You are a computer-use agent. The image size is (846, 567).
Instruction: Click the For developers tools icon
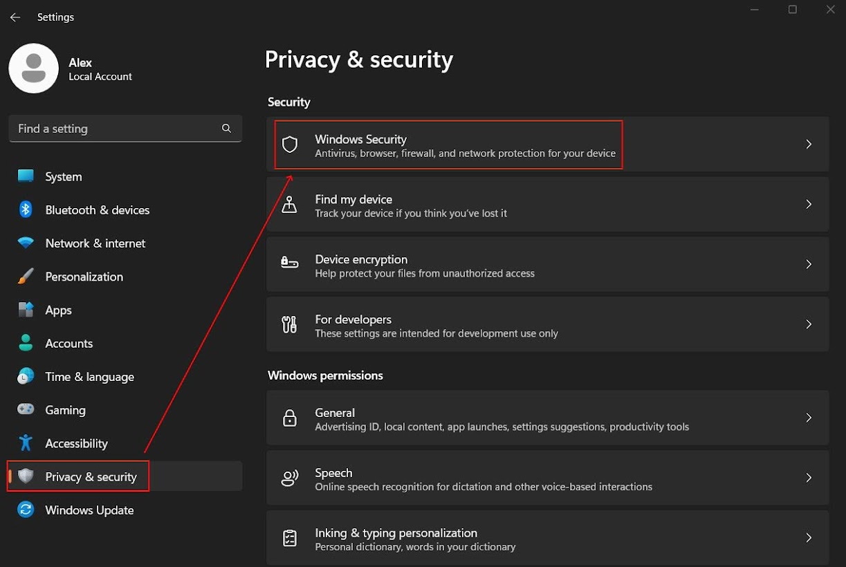coord(290,324)
